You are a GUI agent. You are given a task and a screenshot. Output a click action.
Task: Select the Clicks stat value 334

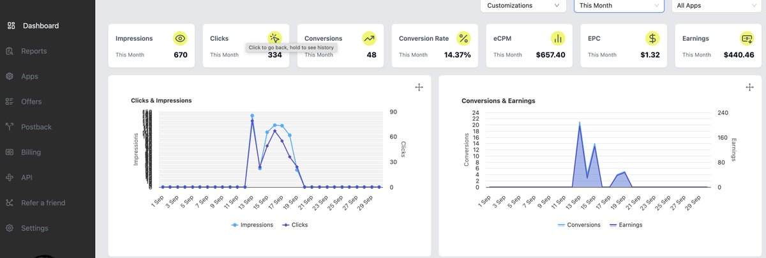pos(274,55)
